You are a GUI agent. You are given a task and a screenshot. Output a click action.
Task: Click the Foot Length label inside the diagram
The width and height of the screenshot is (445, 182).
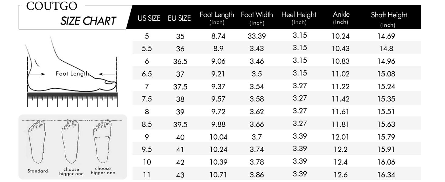[72, 73]
